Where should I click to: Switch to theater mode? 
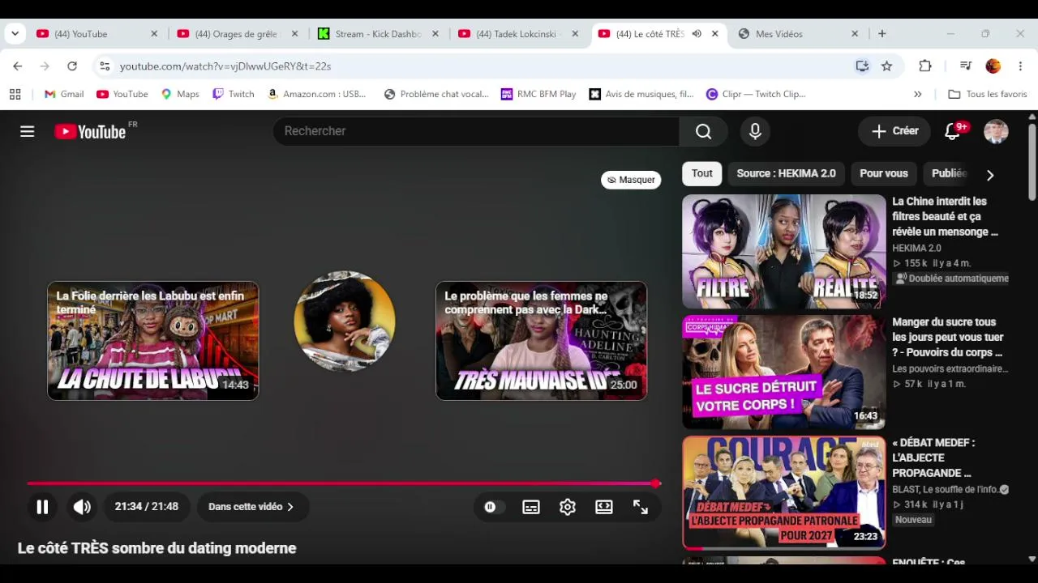604,507
